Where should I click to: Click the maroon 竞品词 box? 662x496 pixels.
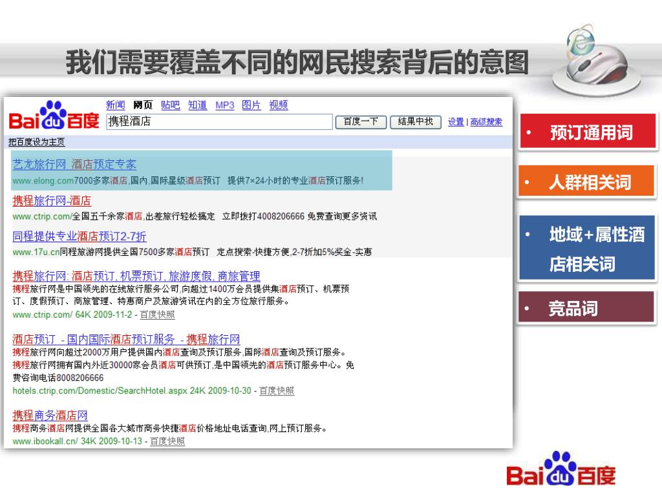click(587, 307)
